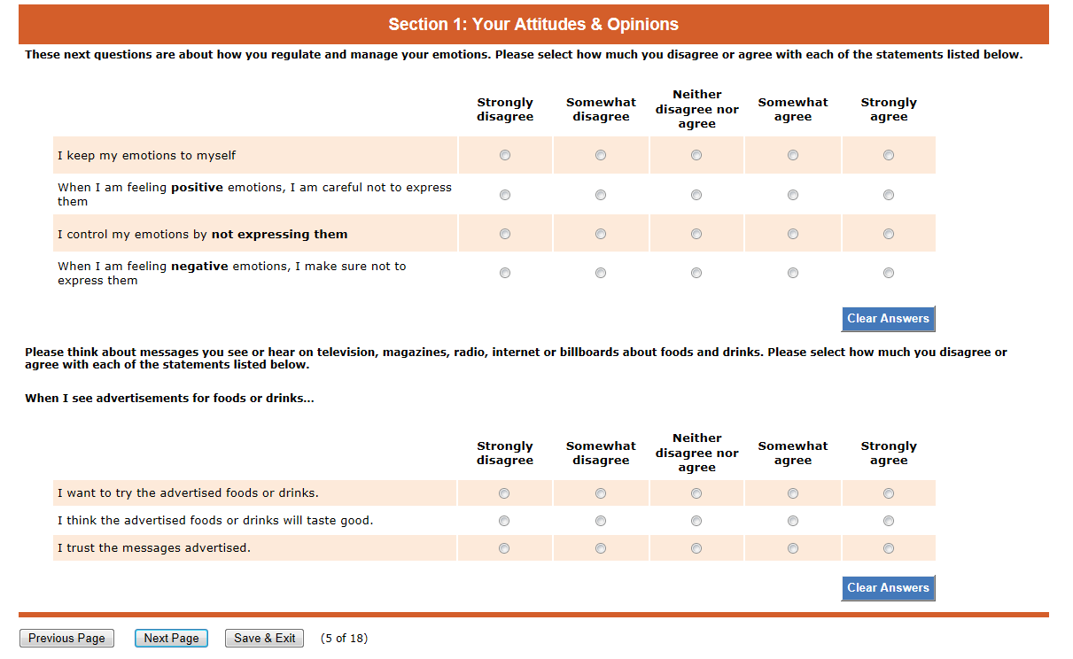This screenshot has width=1073, height=659.
Task: Select Somewhat agree for 'not expressing them' statement
Action: (793, 235)
